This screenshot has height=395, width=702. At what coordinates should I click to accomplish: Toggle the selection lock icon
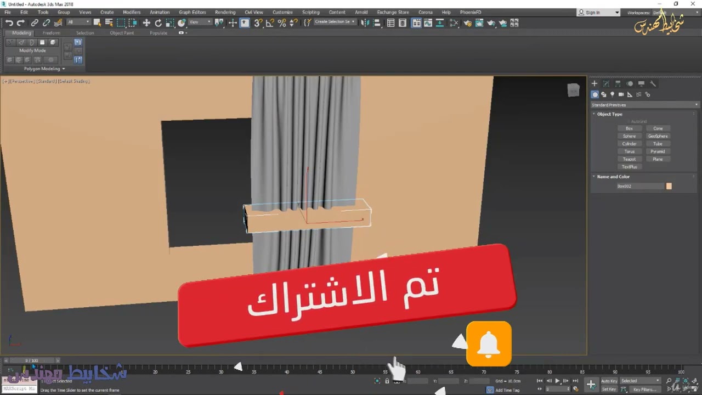tap(387, 381)
